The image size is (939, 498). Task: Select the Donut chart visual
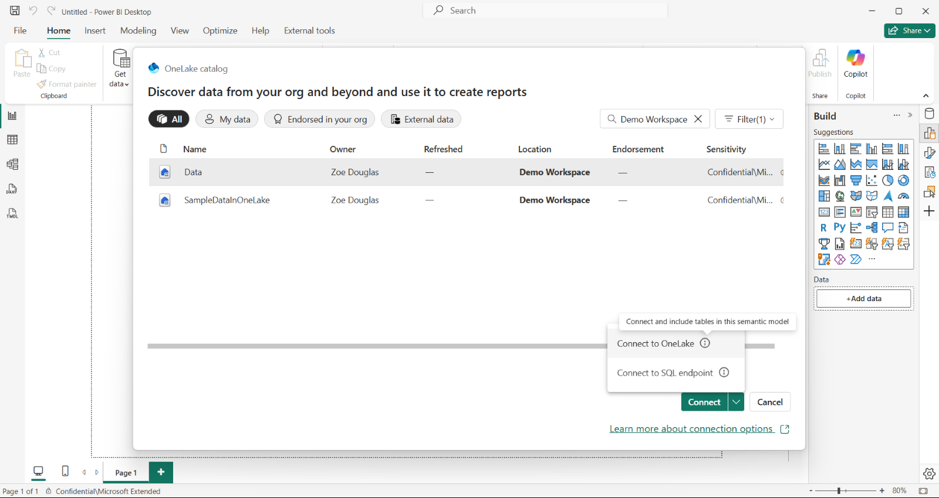(904, 180)
